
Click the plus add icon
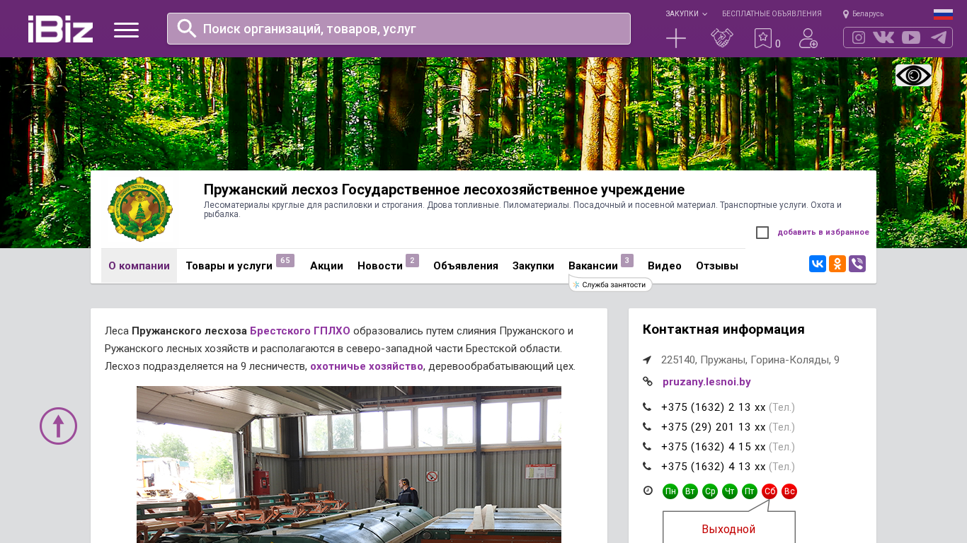point(676,38)
